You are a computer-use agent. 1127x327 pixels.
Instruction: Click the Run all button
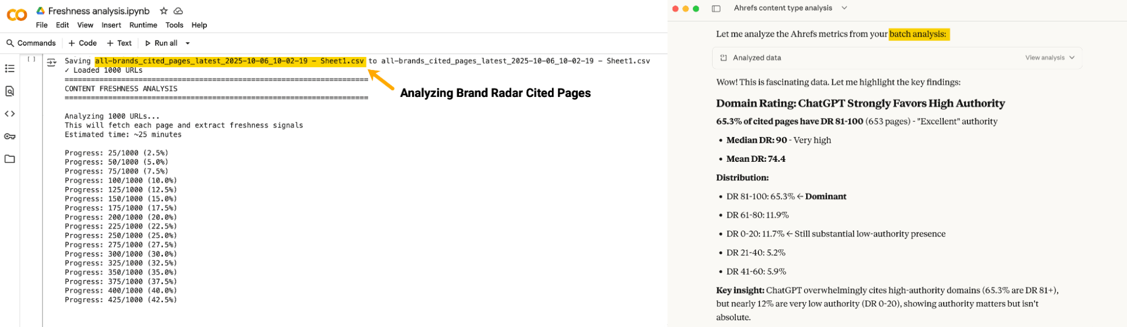point(161,43)
